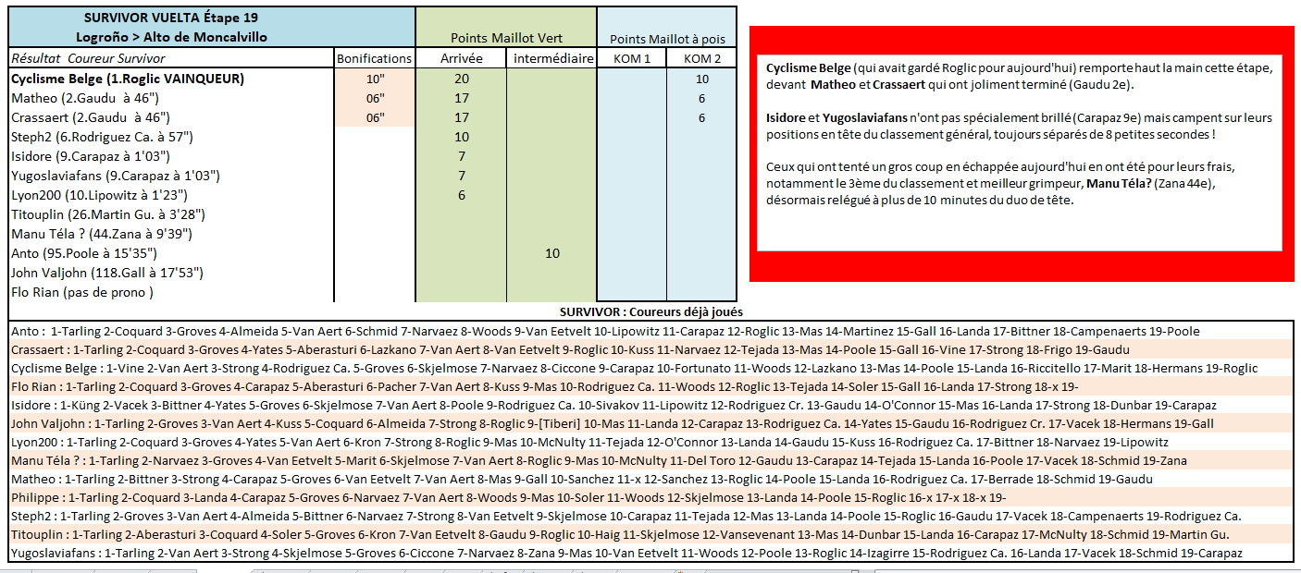The height and width of the screenshot is (573, 1301).
Task: Select the KOM 2 column header
Action: tap(701, 58)
